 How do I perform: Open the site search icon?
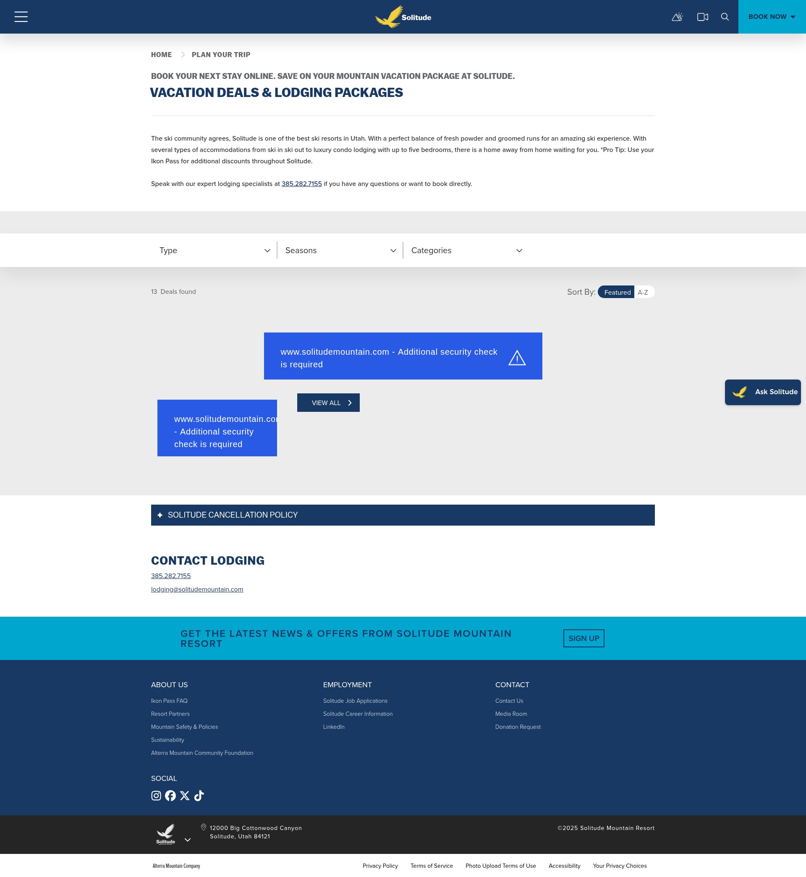(x=725, y=16)
